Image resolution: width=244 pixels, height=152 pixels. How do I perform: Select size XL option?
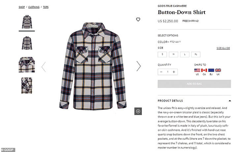(x=196, y=54)
